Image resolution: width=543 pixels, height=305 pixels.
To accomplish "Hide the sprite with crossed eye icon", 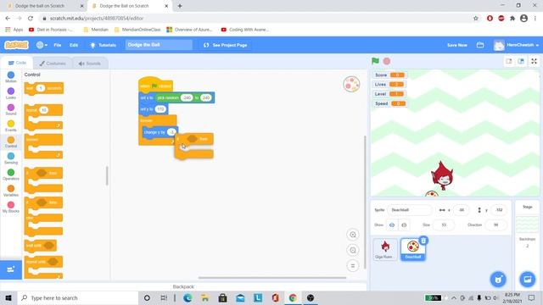I will [404, 225].
